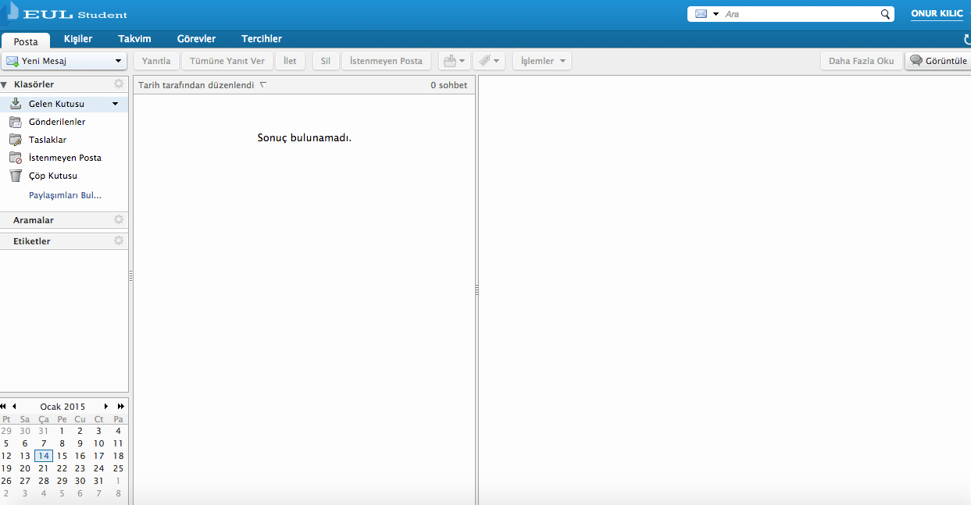
Task: Click the Sil delete button
Action: (x=326, y=61)
